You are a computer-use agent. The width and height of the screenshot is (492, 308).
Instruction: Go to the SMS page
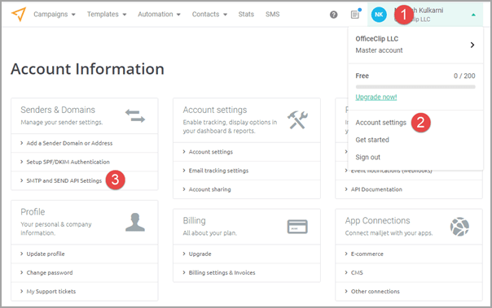[272, 15]
